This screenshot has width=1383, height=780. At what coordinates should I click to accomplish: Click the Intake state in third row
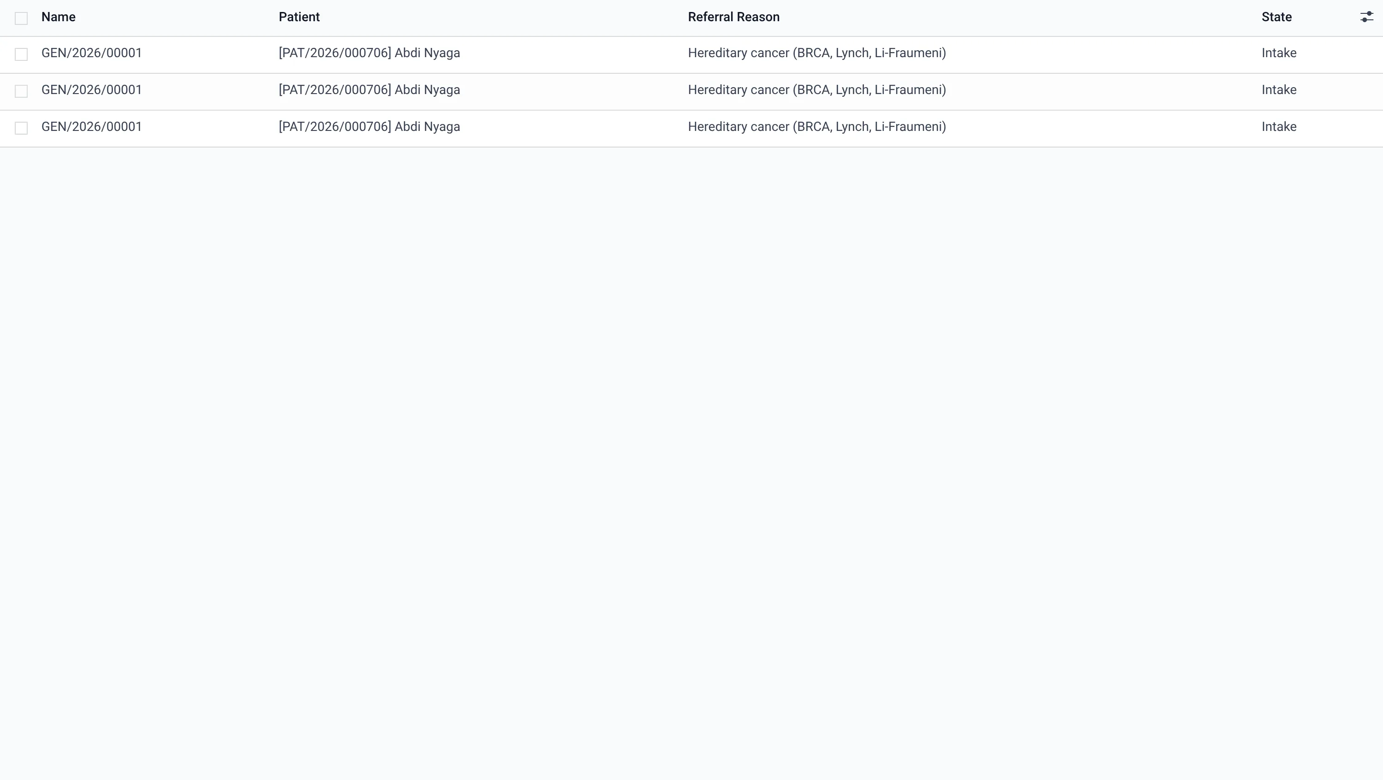click(1279, 127)
